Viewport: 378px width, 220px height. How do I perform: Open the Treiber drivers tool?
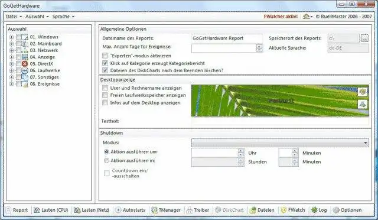click(198, 210)
